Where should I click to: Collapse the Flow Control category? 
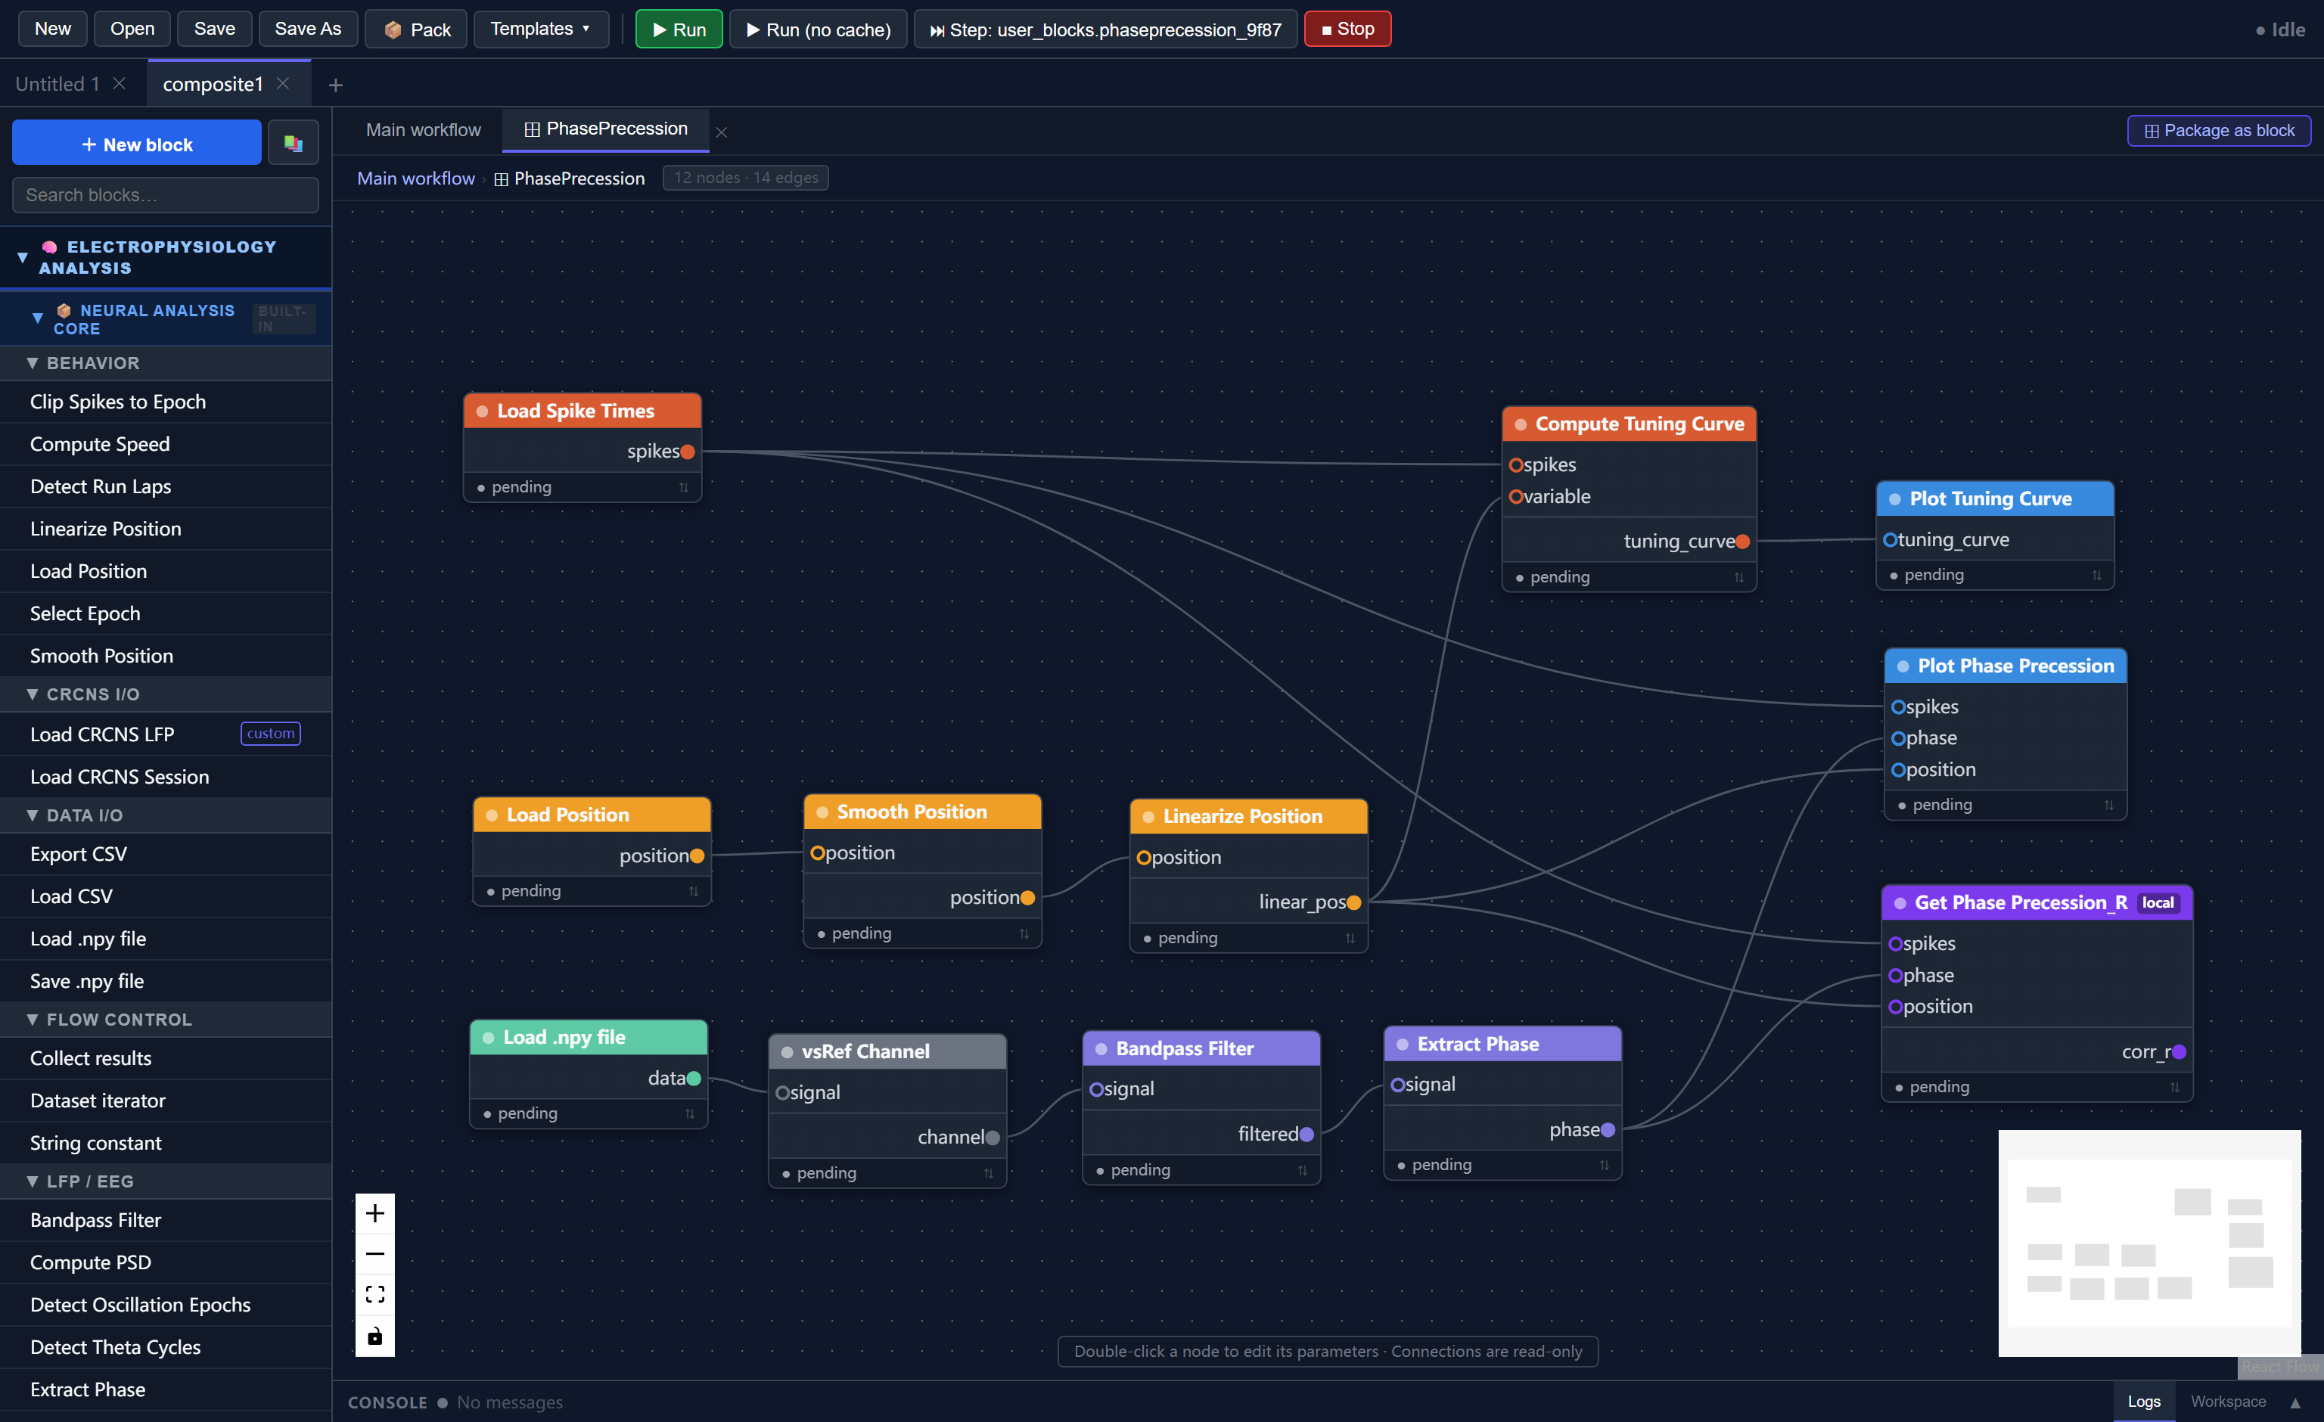(x=32, y=1020)
